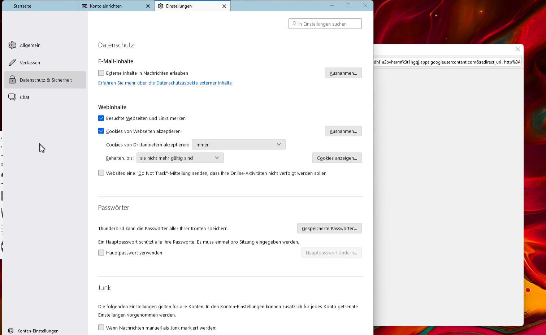The image size is (546, 335).
Task: Toggle Hauptpasswort verwenden checkbox
Action: [101, 253]
